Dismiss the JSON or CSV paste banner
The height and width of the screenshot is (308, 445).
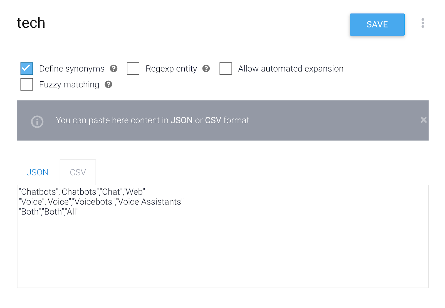coord(423,120)
